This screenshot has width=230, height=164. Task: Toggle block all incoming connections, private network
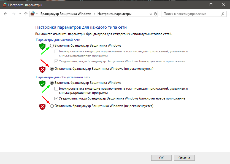click(56, 51)
